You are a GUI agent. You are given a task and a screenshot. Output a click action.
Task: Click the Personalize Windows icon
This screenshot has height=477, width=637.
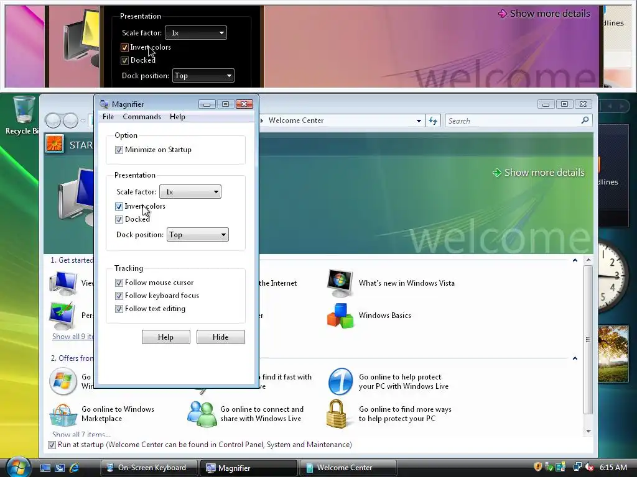[x=62, y=316]
